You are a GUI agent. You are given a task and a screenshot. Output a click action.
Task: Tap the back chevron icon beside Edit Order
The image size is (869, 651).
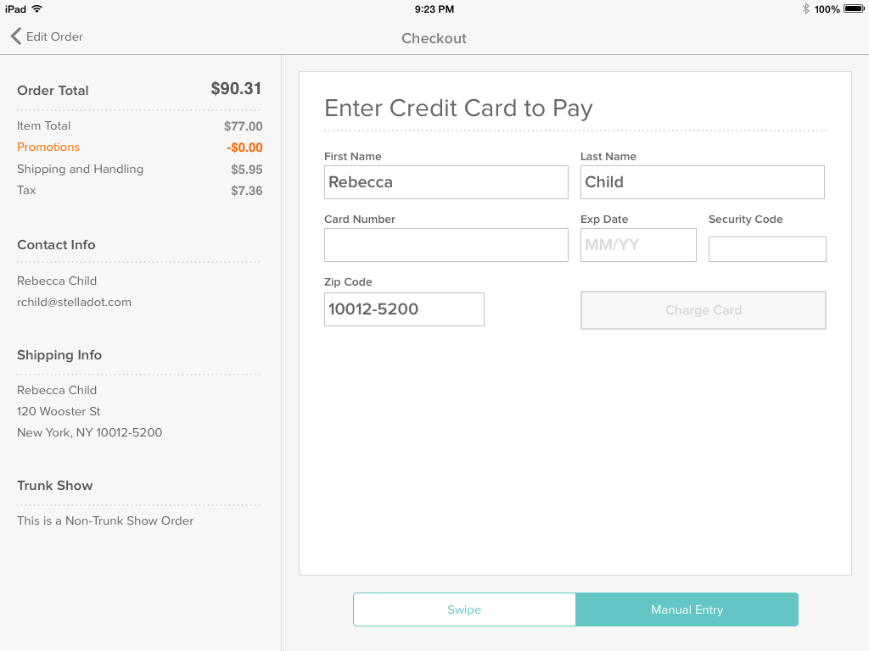pyautogui.click(x=15, y=36)
